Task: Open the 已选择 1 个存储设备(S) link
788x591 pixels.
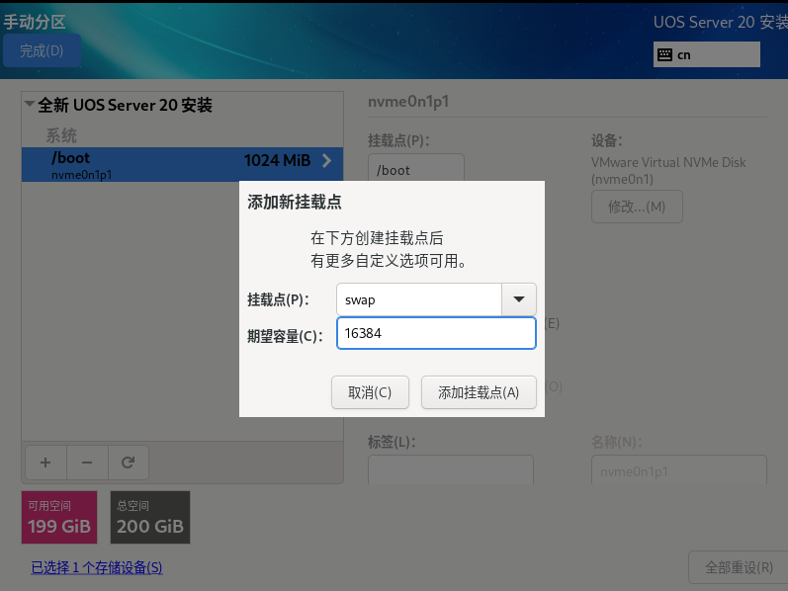Action: [x=97, y=567]
